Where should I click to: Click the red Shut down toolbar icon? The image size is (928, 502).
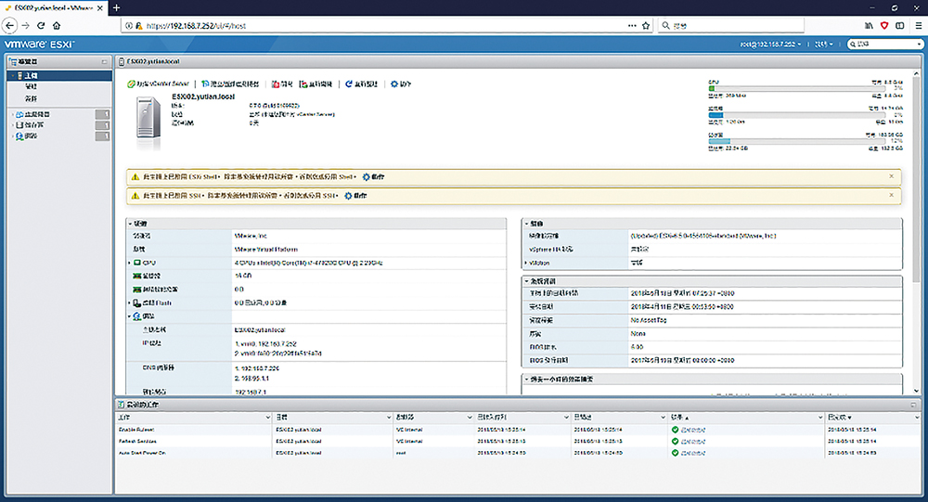coord(276,84)
